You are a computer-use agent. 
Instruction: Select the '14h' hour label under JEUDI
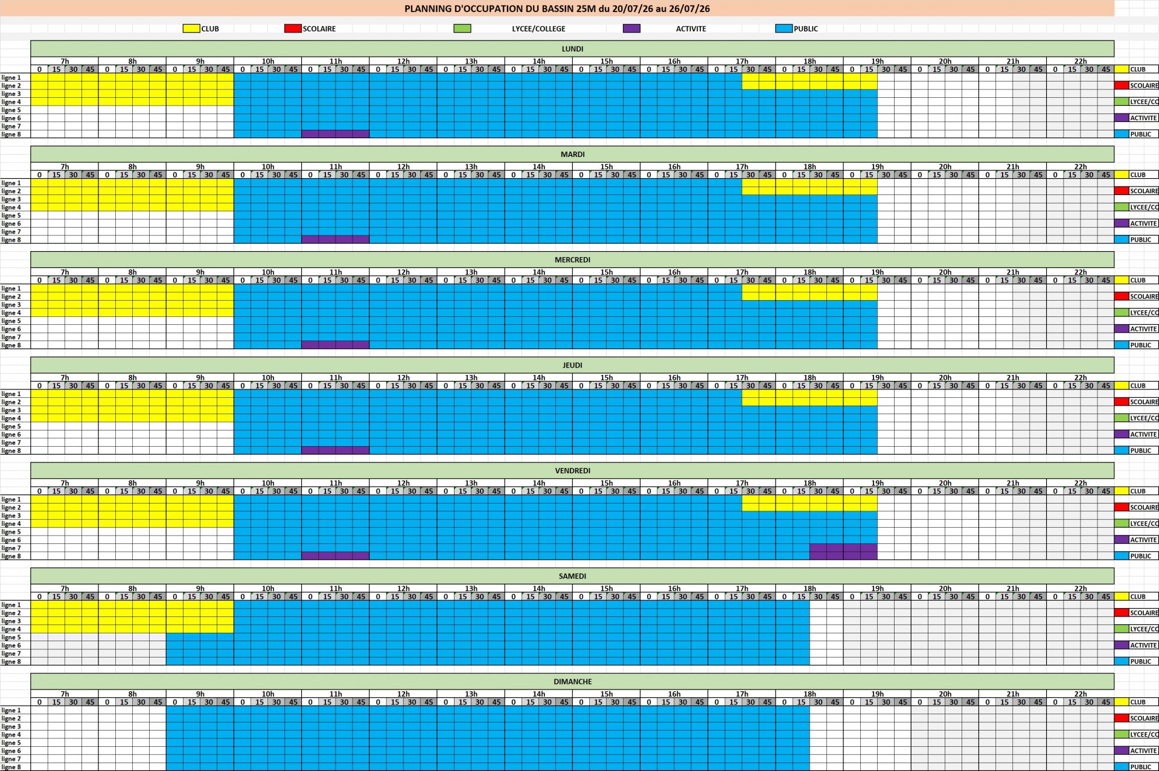tap(538, 378)
